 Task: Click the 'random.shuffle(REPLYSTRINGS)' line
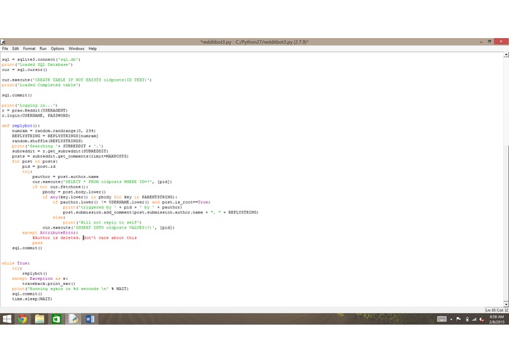click(x=48, y=141)
